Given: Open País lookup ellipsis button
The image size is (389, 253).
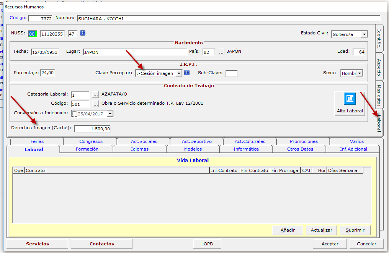Looking at the screenshot, I should pyautogui.click(x=221, y=52).
